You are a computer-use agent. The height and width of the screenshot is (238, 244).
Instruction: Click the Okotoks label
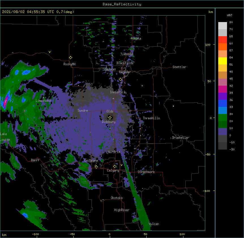pos(117,198)
